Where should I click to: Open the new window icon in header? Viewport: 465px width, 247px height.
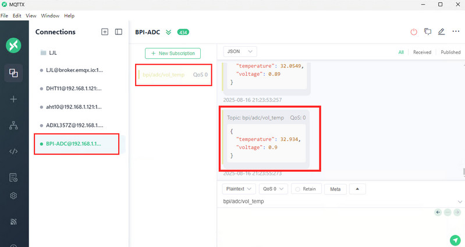[428, 31]
